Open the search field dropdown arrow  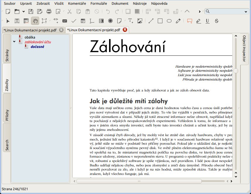click(246, 11)
